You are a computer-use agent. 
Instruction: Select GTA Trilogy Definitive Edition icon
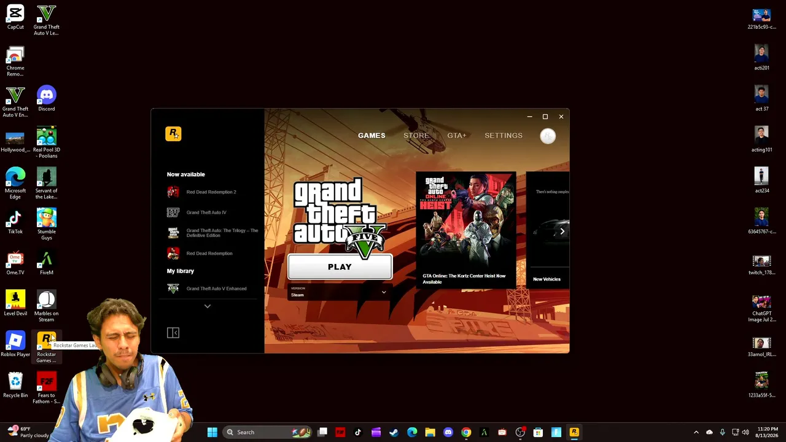tap(173, 233)
